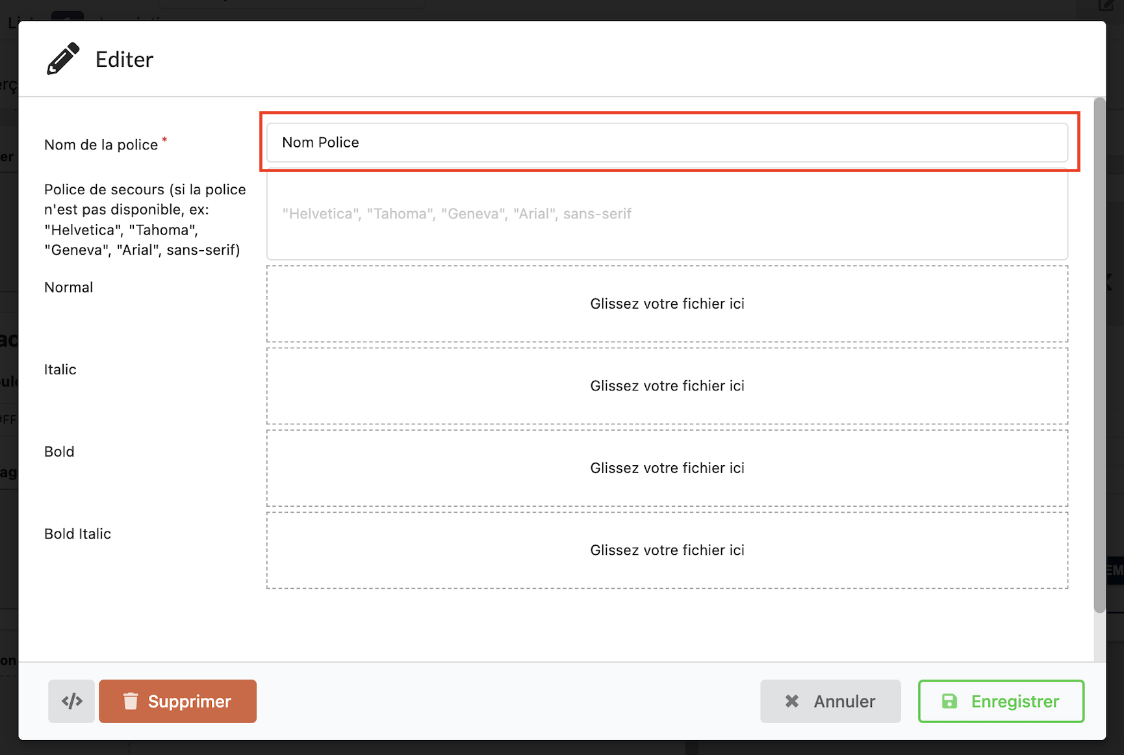Open the source code view with the </> icon

tap(71, 701)
